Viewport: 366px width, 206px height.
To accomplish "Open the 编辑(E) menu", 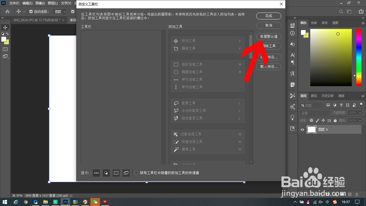I will [x=27, y=3].
